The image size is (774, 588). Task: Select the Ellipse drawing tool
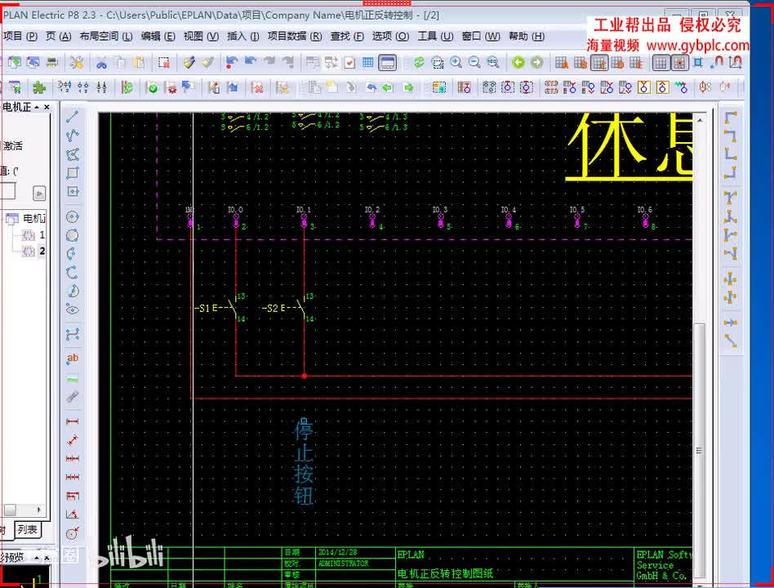click(x=73, y=310)
